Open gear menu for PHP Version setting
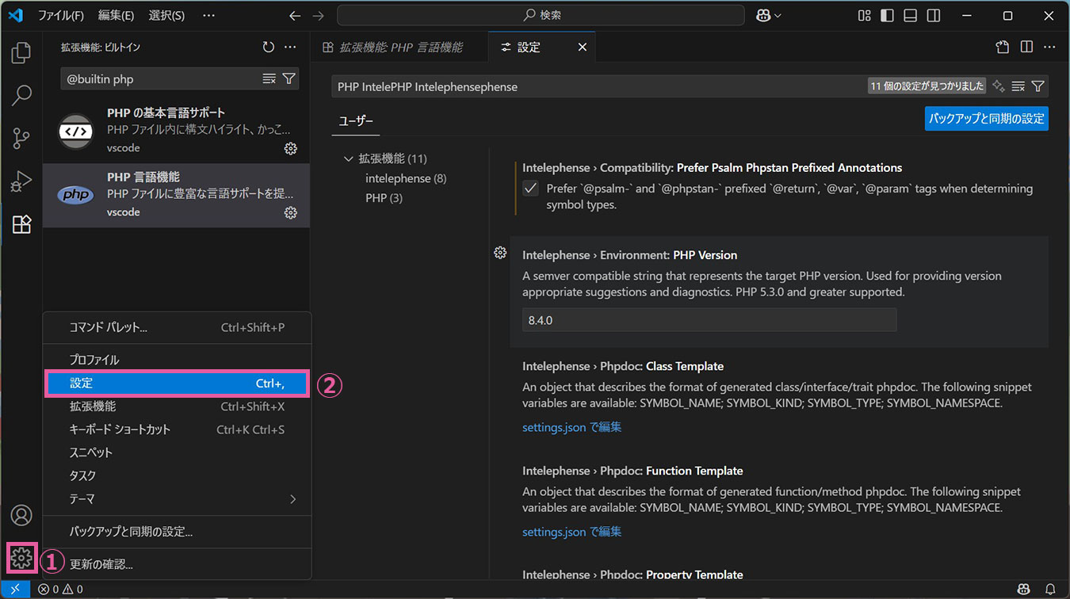Screen dimensions: 1070x599 [500, 253]
